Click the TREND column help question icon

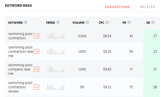click(58, 22)
